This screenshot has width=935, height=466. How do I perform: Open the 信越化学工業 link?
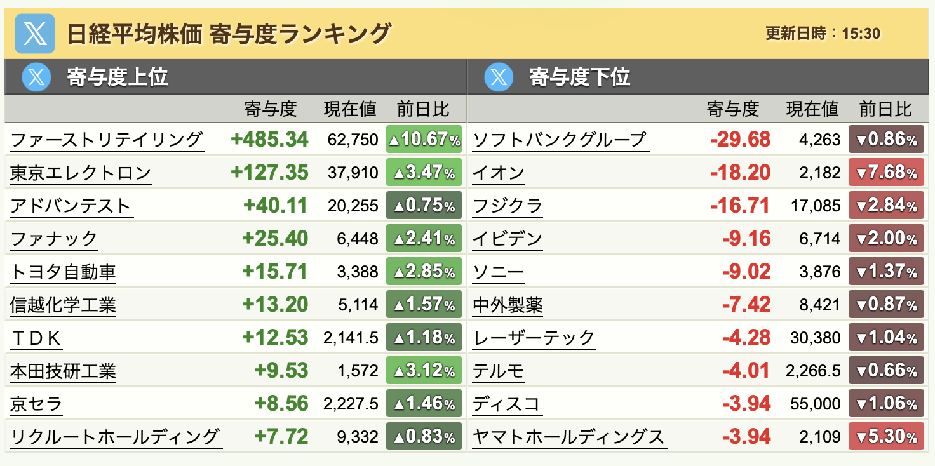(x=63, y=305)
